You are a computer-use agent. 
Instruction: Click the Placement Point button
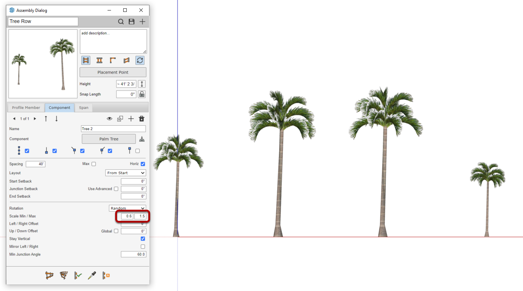tap(113, 72)
